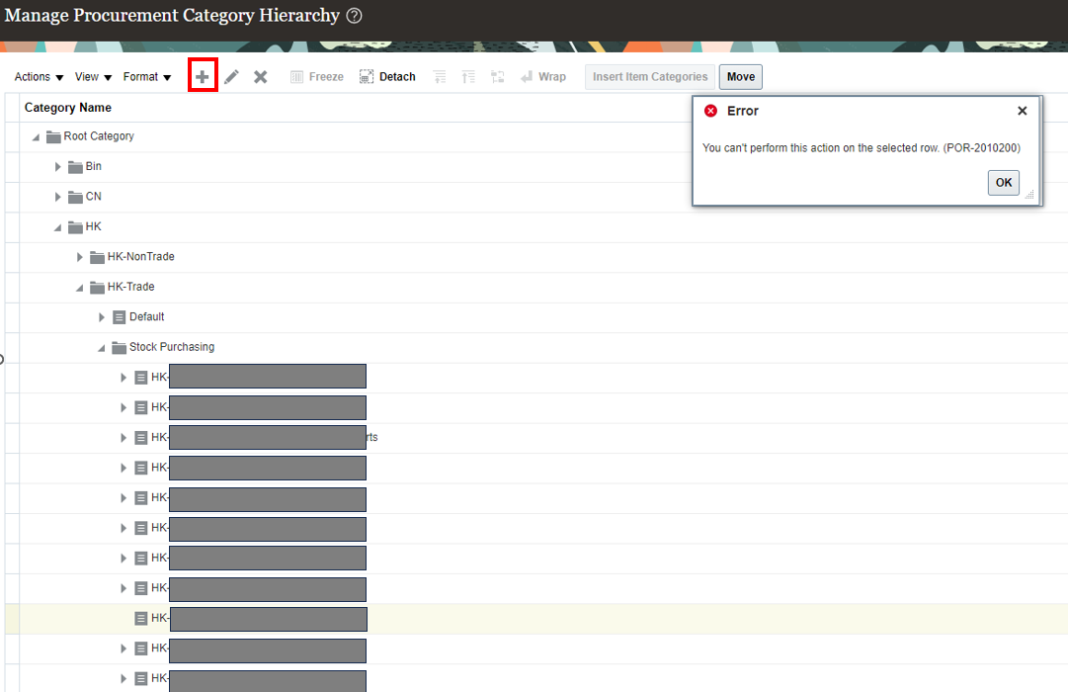The width and height of the screenshot is (1068, 692).
Task: Click the Delete category X icon
Action: 260,75
